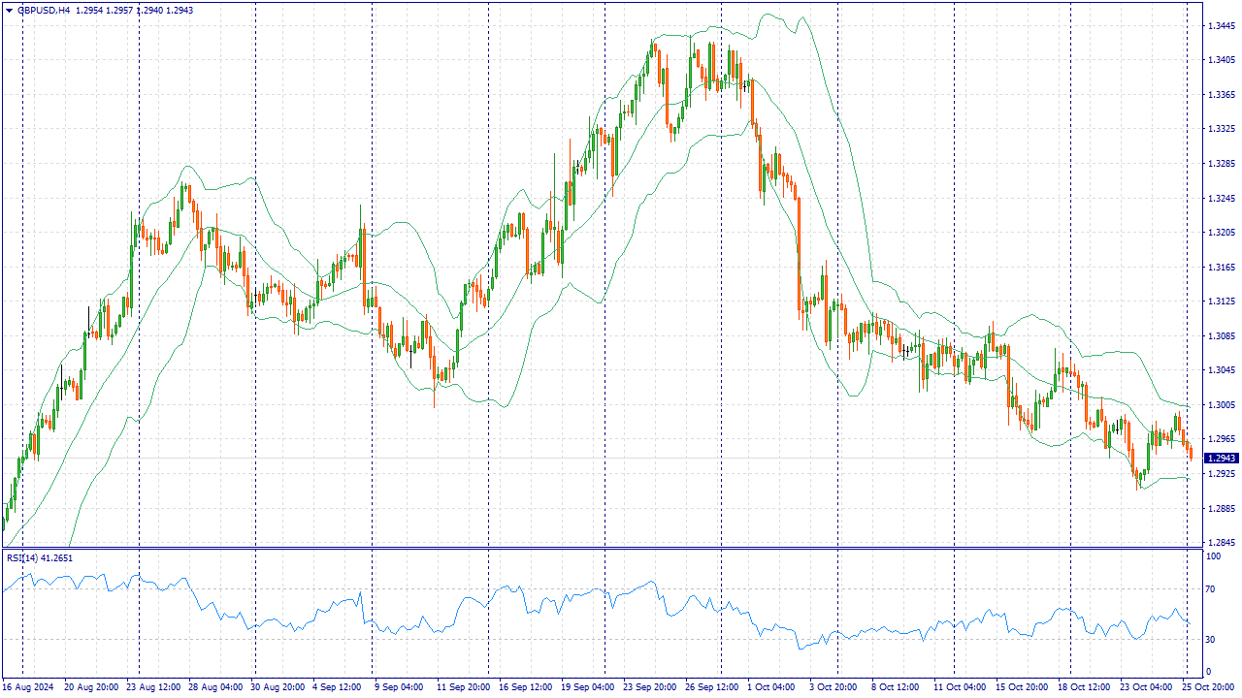The image size is (1242, 698).
Task: Select the 15 Oct 20:00 time label
Action: pos(1023,687)
